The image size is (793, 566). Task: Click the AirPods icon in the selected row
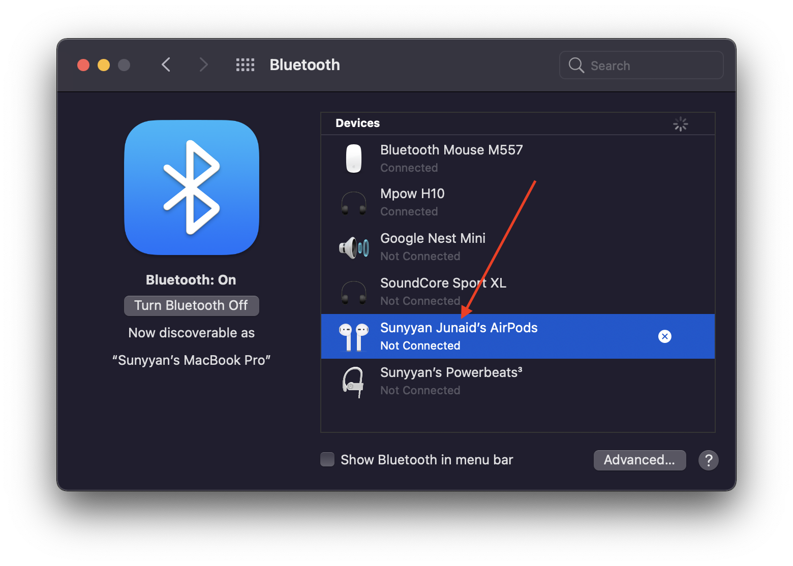click(x=354, y=337)
